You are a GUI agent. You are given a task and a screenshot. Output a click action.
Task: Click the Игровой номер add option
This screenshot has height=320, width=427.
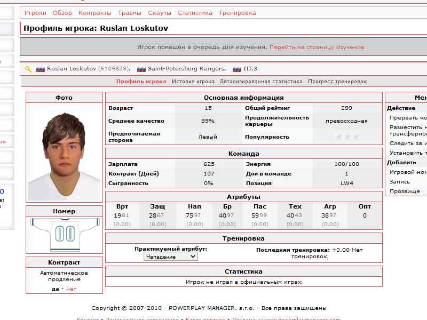point(408,172)
